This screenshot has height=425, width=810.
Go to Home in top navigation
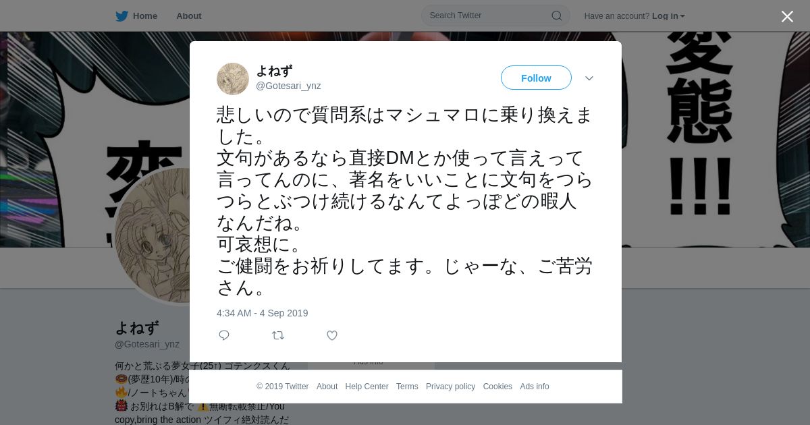pos(145,16)
